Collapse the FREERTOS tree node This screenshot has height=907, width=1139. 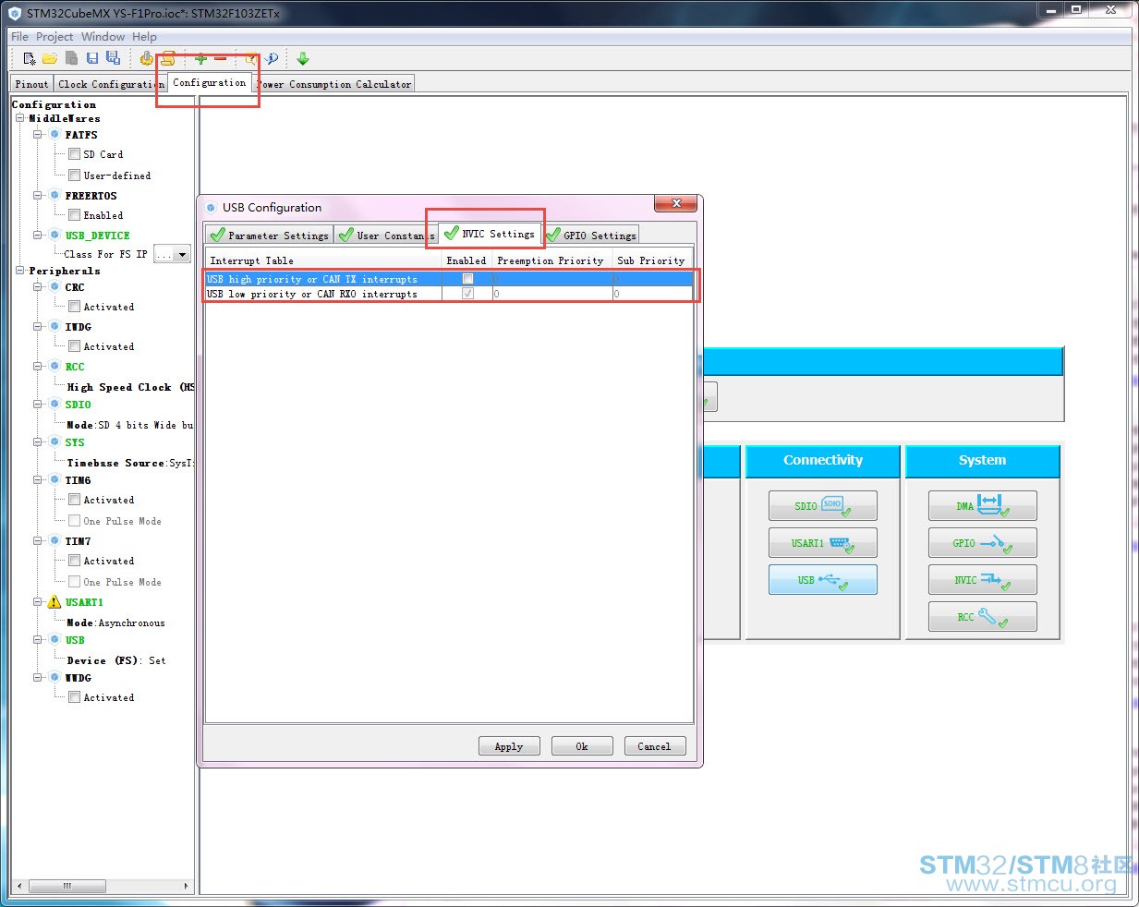coord(38,196)
